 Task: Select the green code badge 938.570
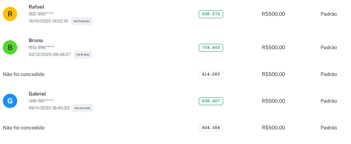(211, 14)
